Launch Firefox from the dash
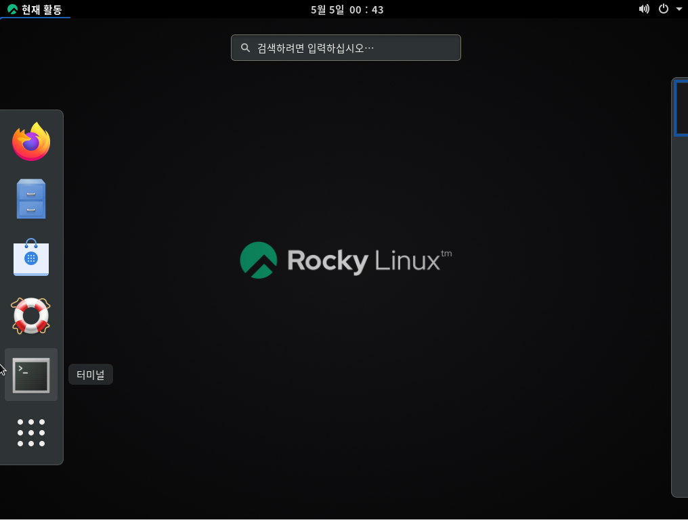This screenshot has height=520, width=688. click(x=31, y=141)
